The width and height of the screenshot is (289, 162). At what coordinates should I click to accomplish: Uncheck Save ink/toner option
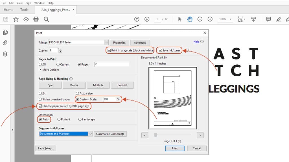160,51
